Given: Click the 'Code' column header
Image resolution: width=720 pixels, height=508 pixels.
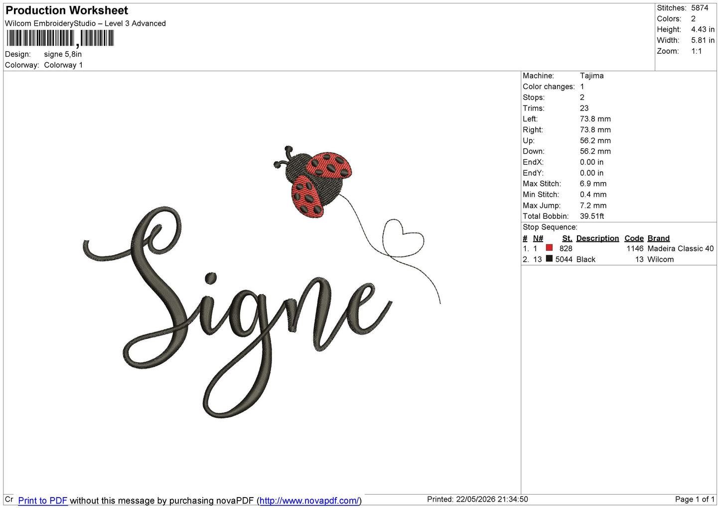Looking at the screenshot, I should pyautogui.click(x=634, y=238).
